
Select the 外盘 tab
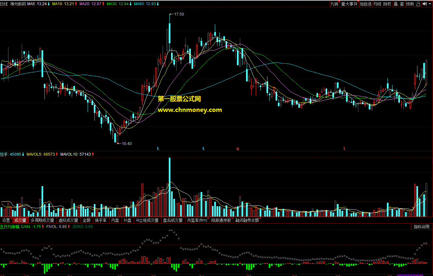pos(127,220)
